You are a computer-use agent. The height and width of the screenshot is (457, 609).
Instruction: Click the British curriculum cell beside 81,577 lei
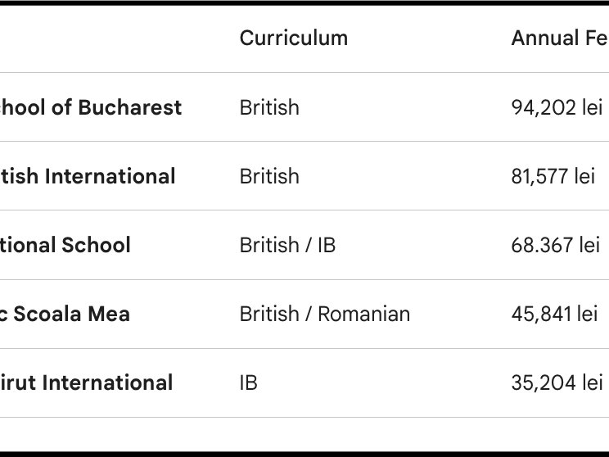coord(269,176)
